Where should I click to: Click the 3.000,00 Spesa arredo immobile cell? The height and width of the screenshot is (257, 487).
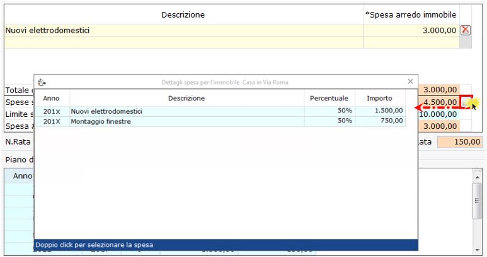[x=411, y=30]
